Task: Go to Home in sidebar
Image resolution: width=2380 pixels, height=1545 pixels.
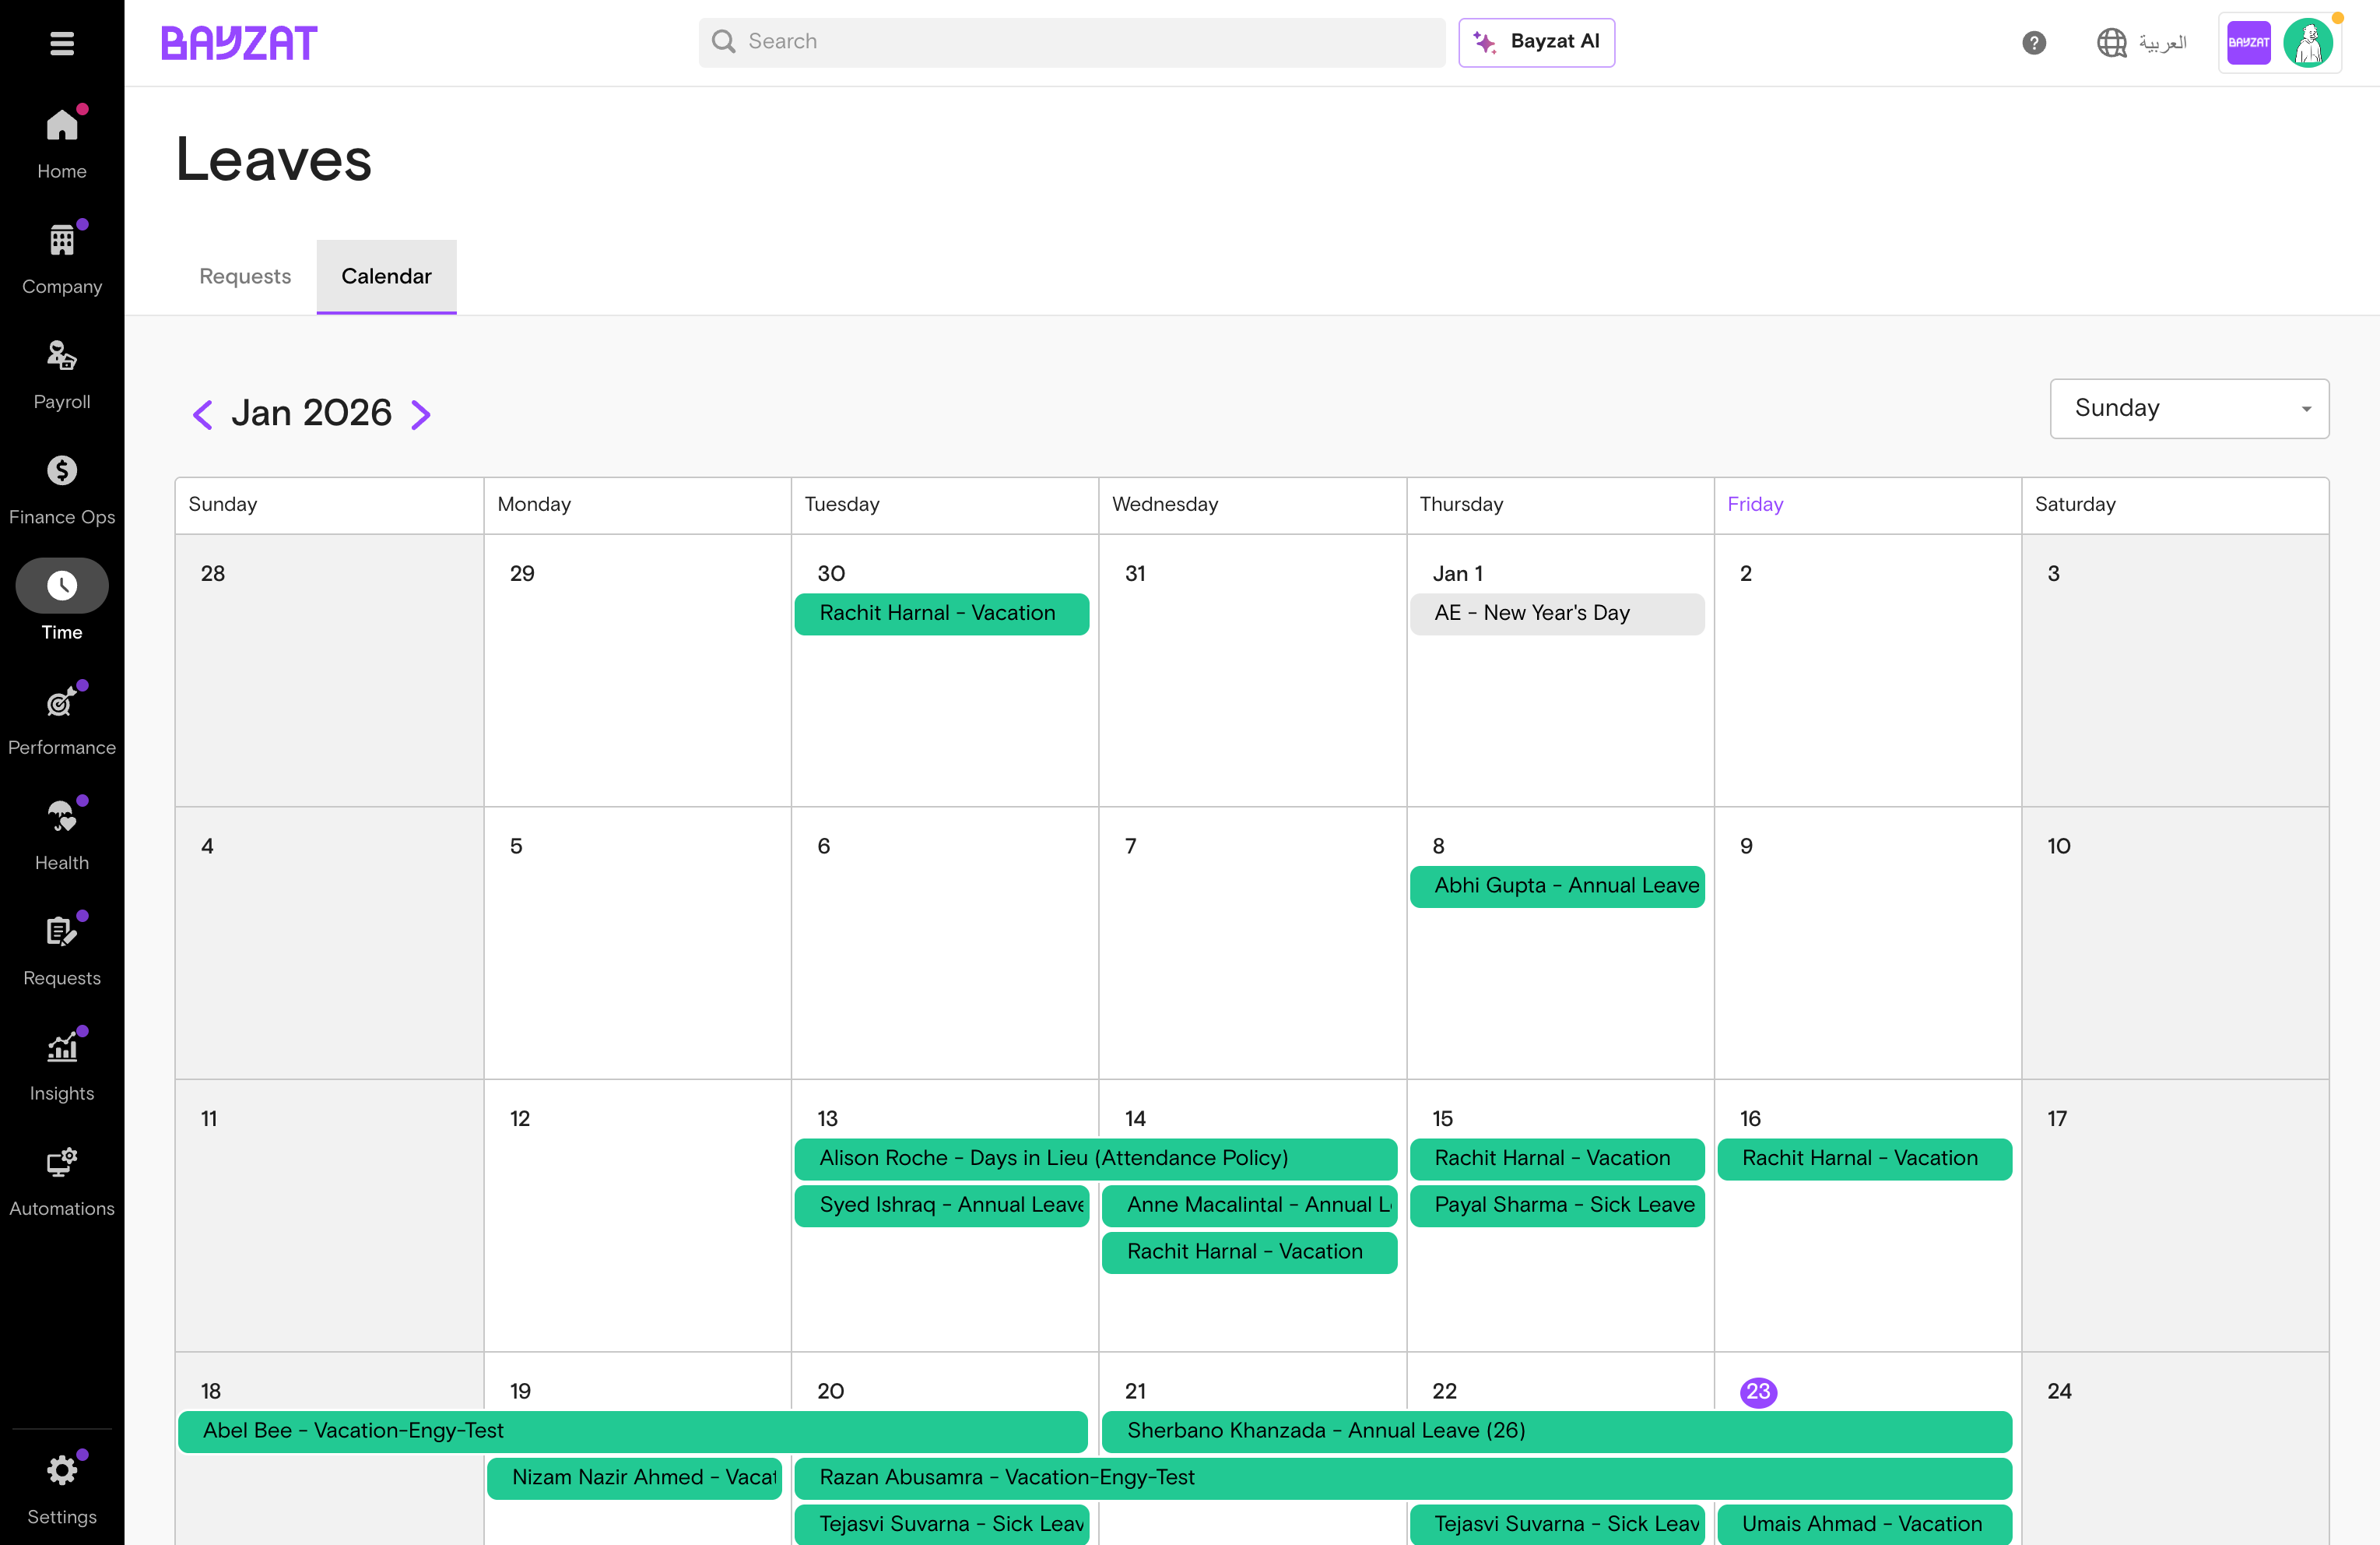Action: pos(62,143)
